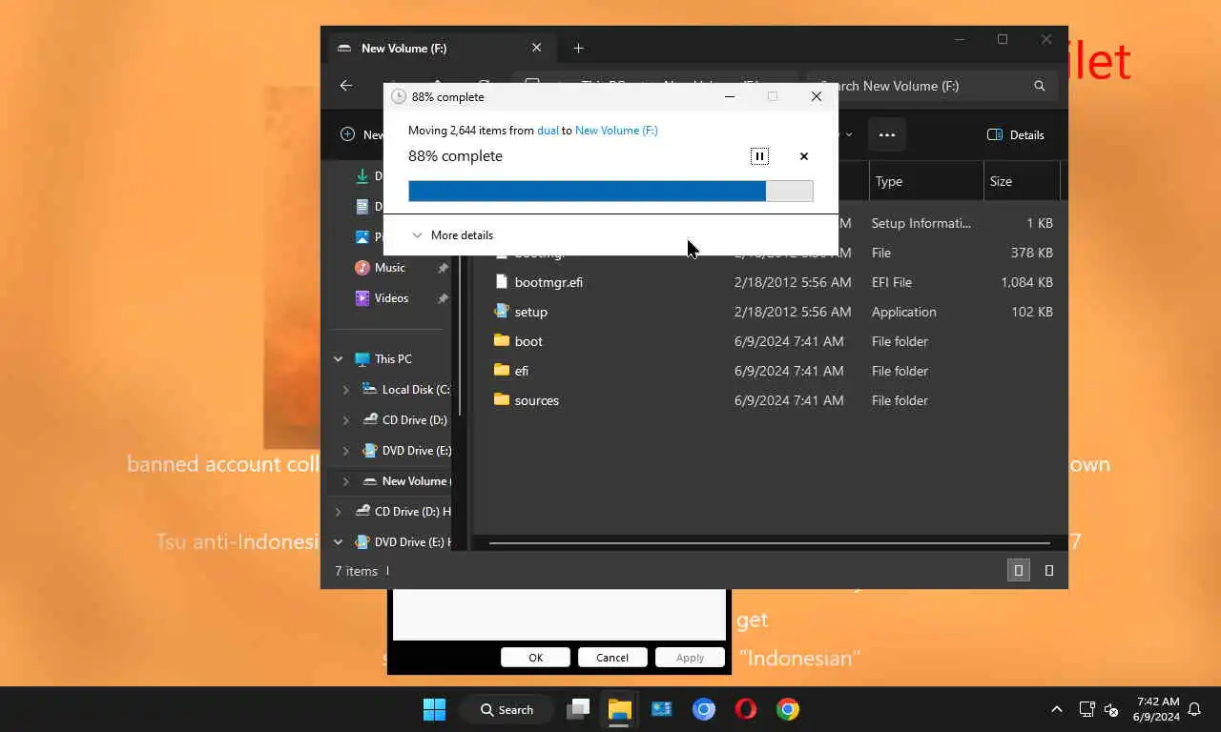Toggle the Details pane button
1221x732 pixels.
coord(1016,134)
